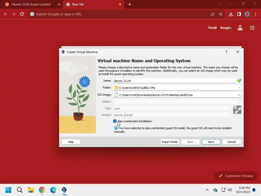Go forward in Chrome

point(14,14)
